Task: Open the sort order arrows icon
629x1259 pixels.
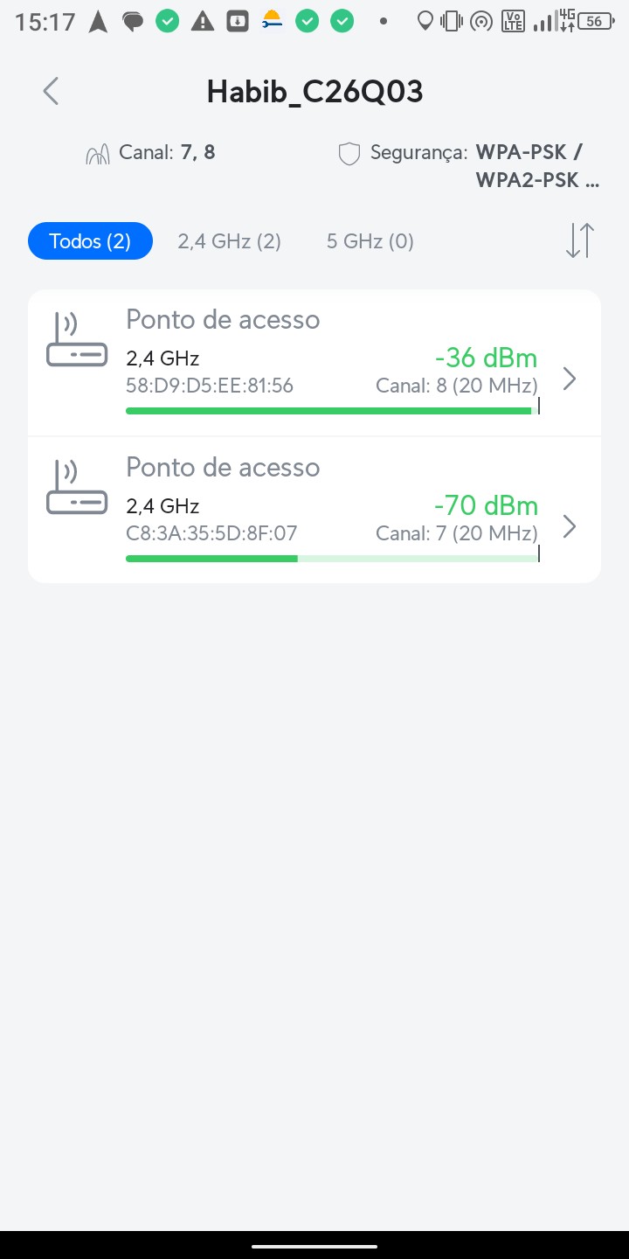Action: (579, 240)
